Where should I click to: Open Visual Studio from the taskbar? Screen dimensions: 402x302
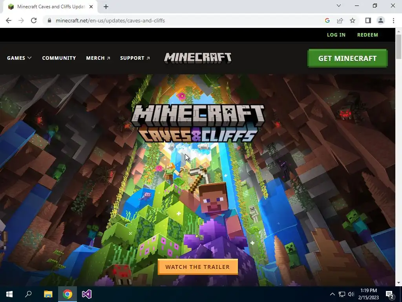point(87,294)
